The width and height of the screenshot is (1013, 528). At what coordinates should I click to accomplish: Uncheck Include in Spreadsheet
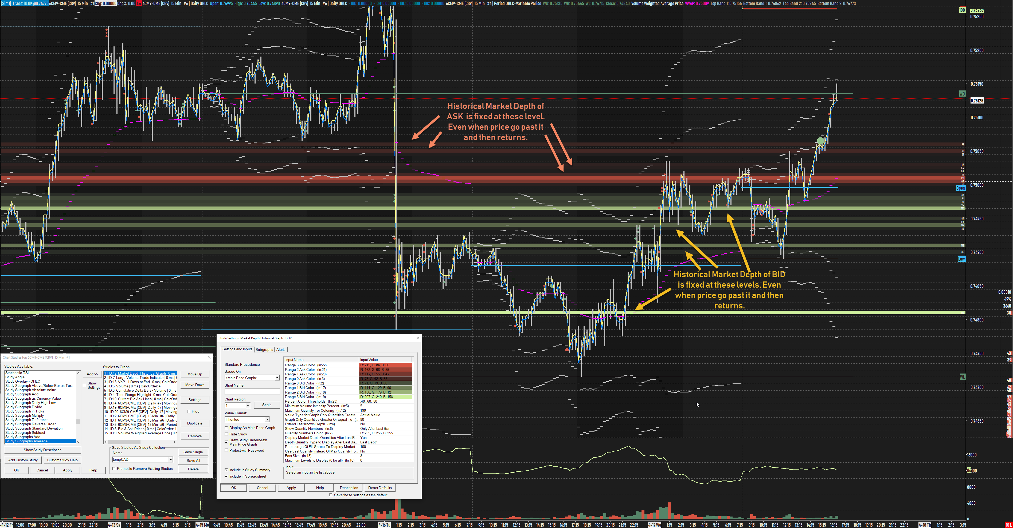click(226, 476)
